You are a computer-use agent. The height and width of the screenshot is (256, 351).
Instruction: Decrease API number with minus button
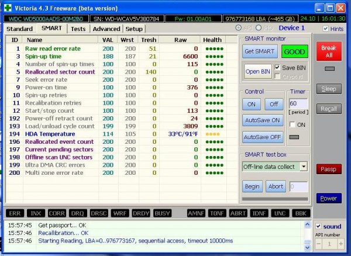(319, 244)
